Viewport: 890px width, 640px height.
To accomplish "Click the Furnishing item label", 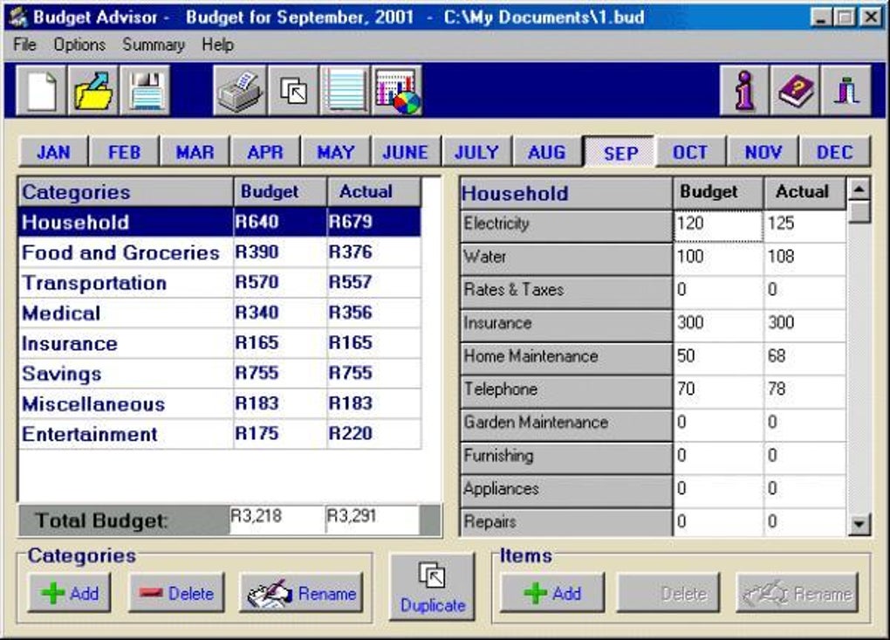I will click(x=566, y=458).
